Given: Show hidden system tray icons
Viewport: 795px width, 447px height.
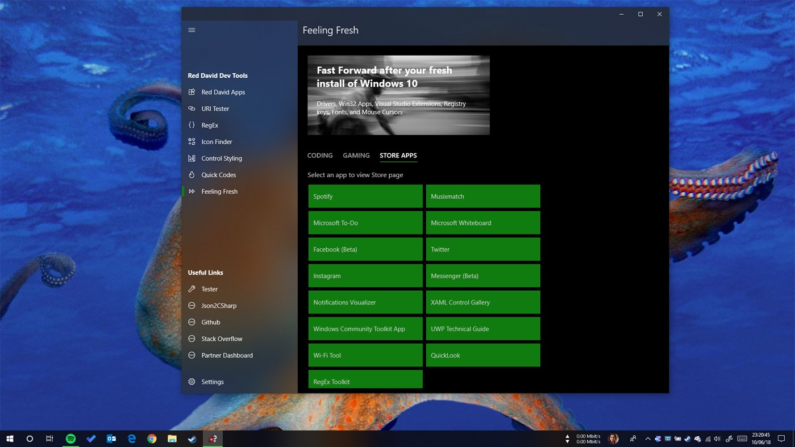Looking at the screenshot, I should pyautogui.click(x=648, y=438).
